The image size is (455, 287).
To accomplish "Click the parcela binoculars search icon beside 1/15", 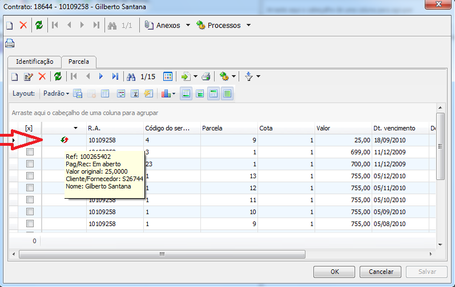I will tap(131, 77).
